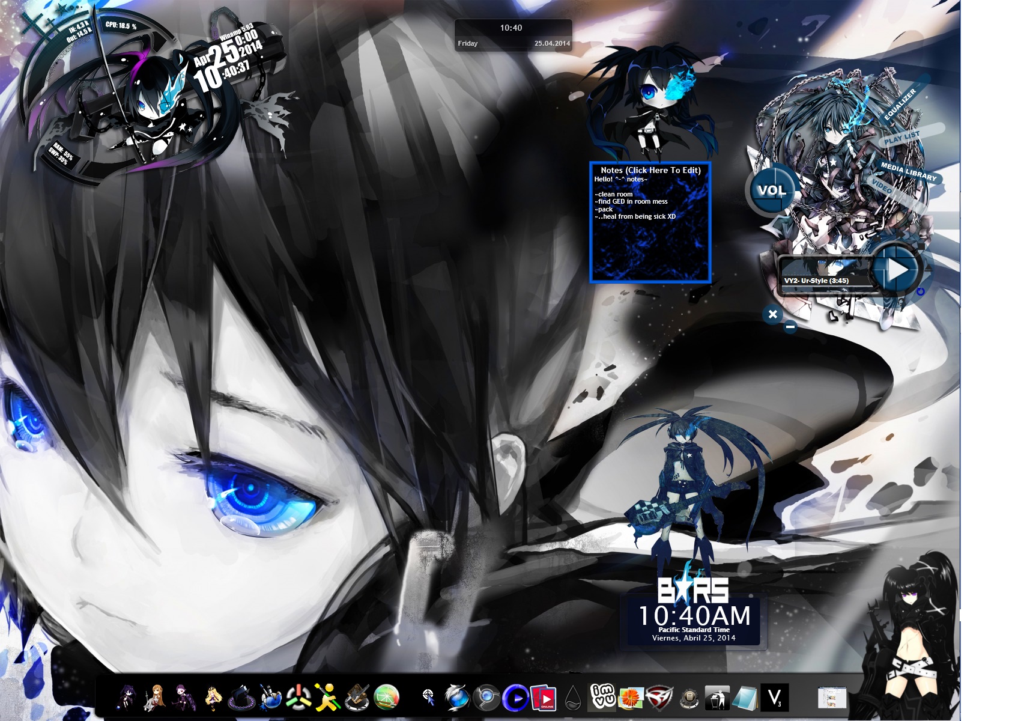Open the silver-blue Firefox globe icon
1021x721 pixels.
point(456,698)
